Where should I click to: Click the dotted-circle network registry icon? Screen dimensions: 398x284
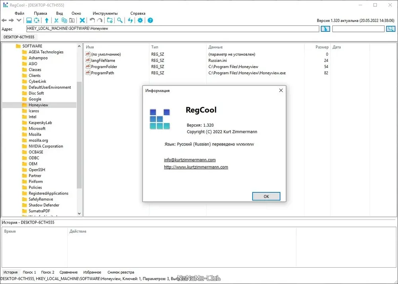(x=37, y=20)
